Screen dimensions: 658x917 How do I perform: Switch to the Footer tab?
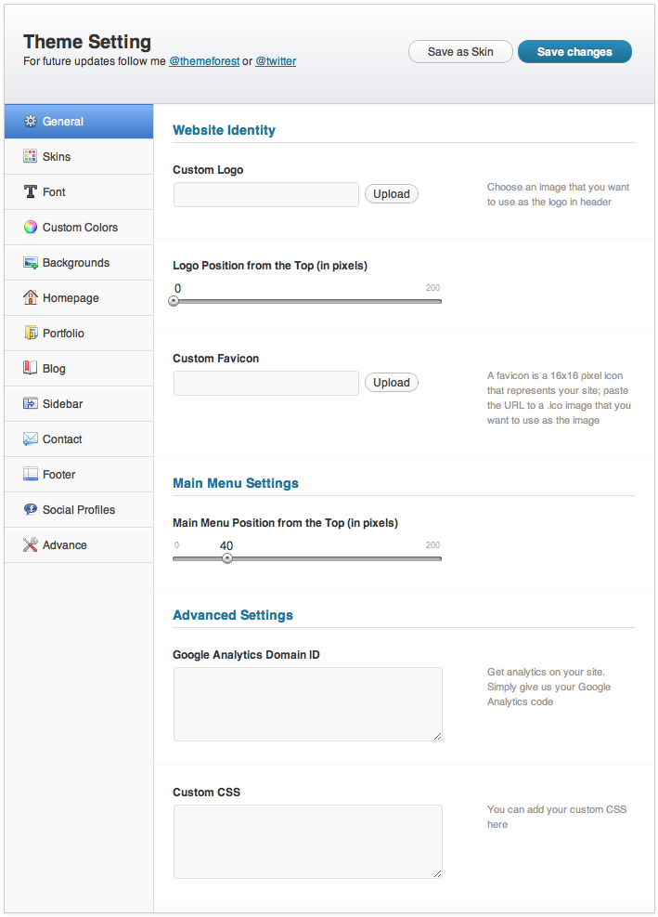coord(79,474)
